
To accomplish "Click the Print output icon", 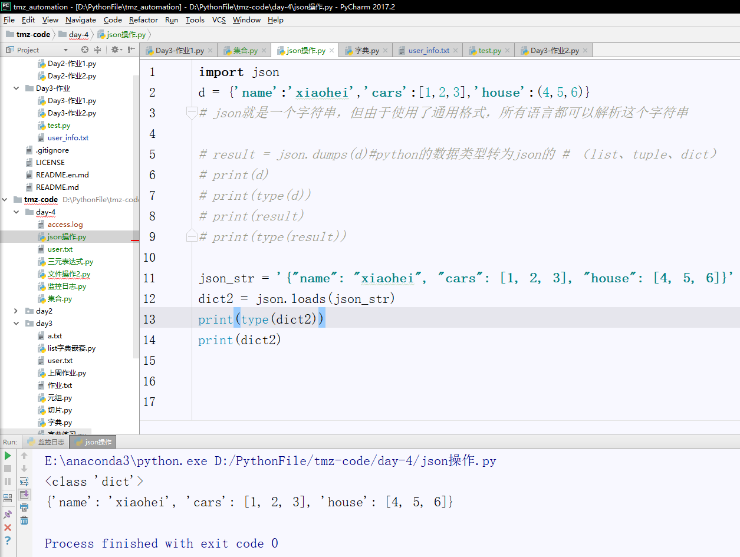I will [x=24, y=507].
